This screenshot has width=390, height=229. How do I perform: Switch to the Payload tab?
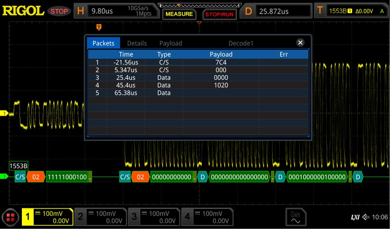(x=171, y=43)
